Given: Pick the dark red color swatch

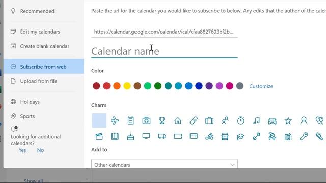Looking at the screenshot, I should pyautogui.click(x=96, y=86).
